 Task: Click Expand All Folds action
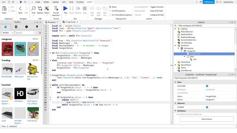157,11
